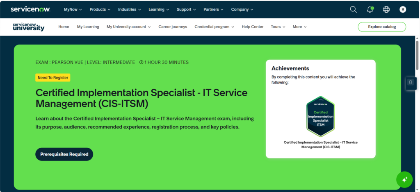Expand the Company menu
Image resolution: width=420 pixels, height=192 pixels.
[242, 9]
